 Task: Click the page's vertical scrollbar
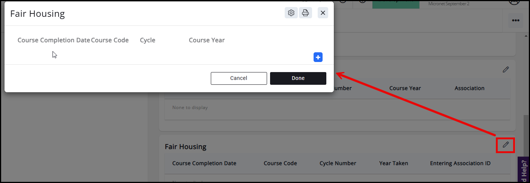click(x=526, y=134)
